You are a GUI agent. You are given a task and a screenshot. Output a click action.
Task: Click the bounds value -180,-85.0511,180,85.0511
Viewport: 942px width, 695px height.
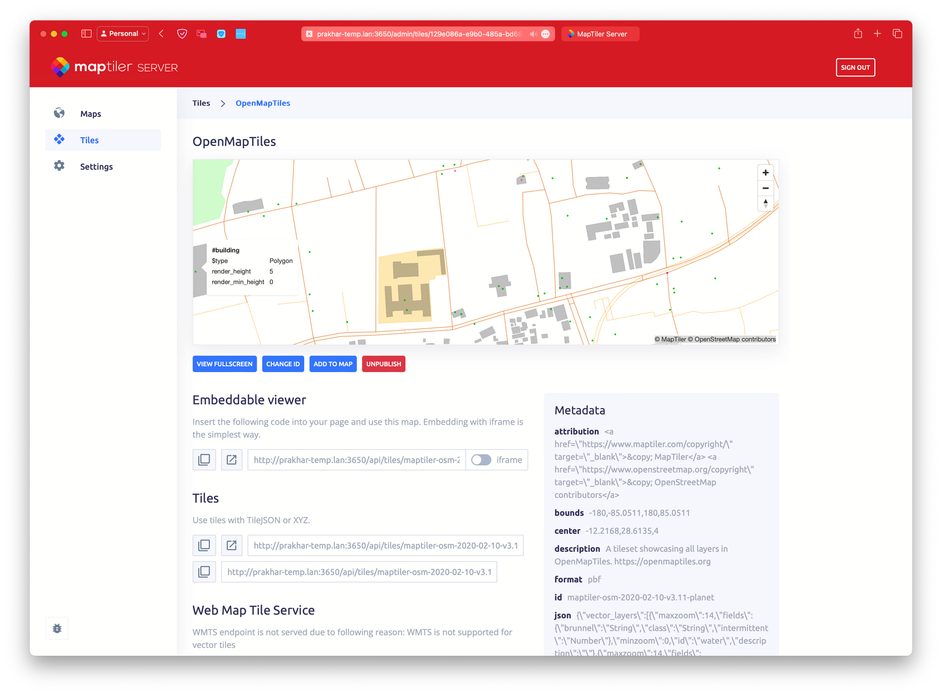coord(639,513)
